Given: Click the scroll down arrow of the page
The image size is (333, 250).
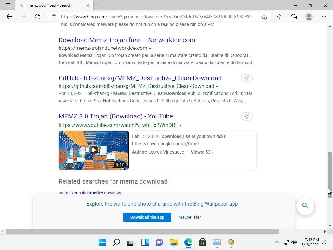Looking at the screenshot, I should pyautogui.click(x=330, y=226).
